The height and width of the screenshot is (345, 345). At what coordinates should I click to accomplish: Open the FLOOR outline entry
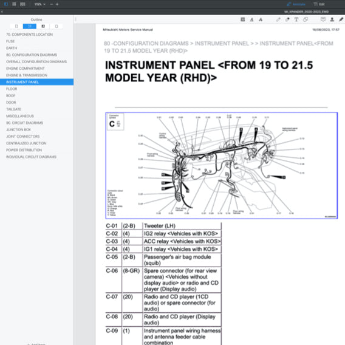(12, 89)
